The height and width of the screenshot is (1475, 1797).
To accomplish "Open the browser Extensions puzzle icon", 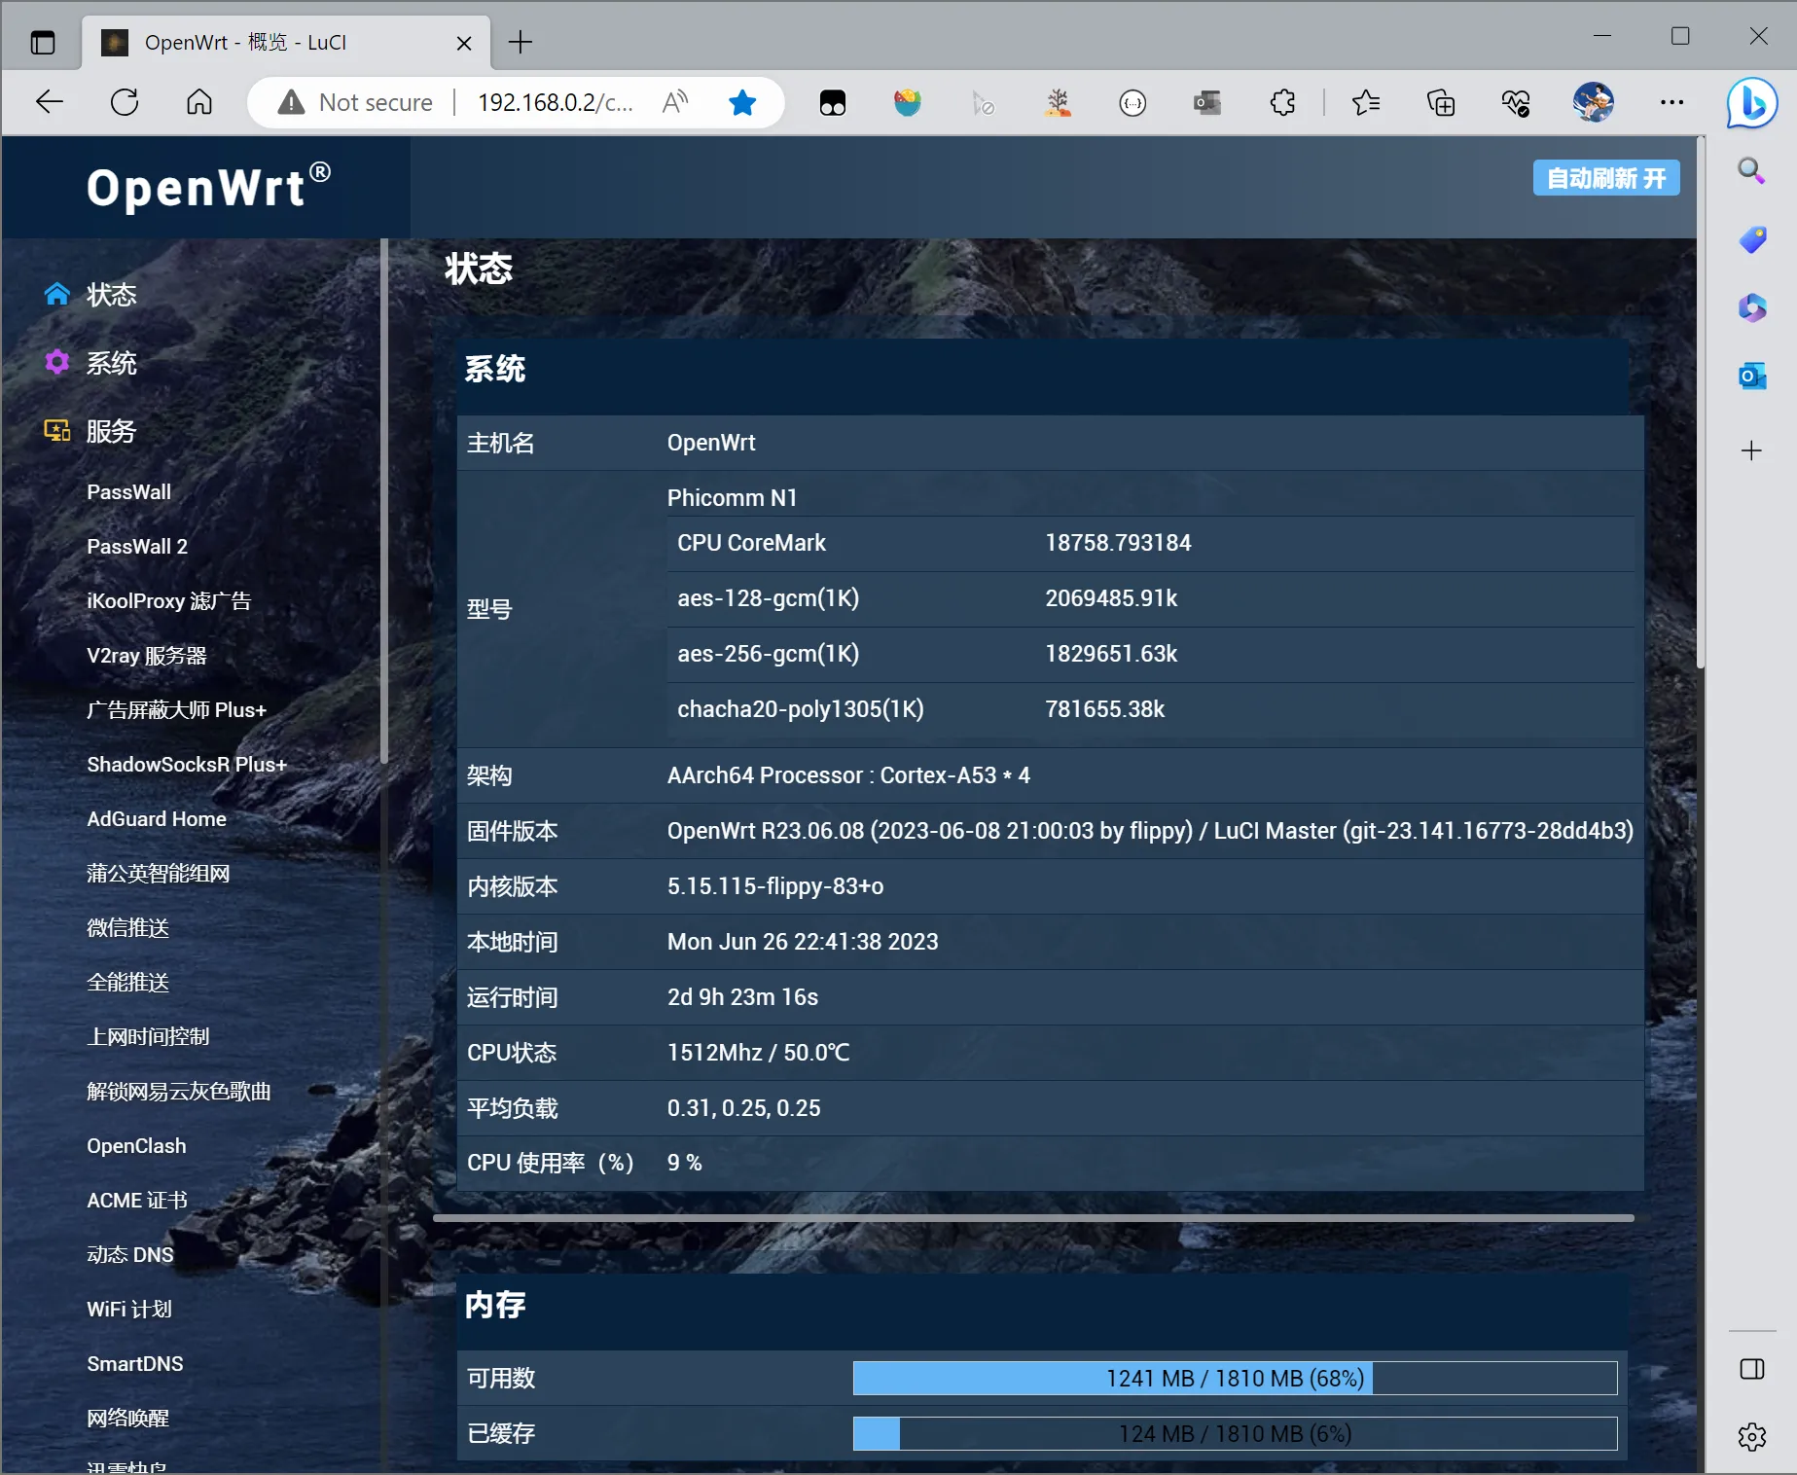I will 1282,102.
